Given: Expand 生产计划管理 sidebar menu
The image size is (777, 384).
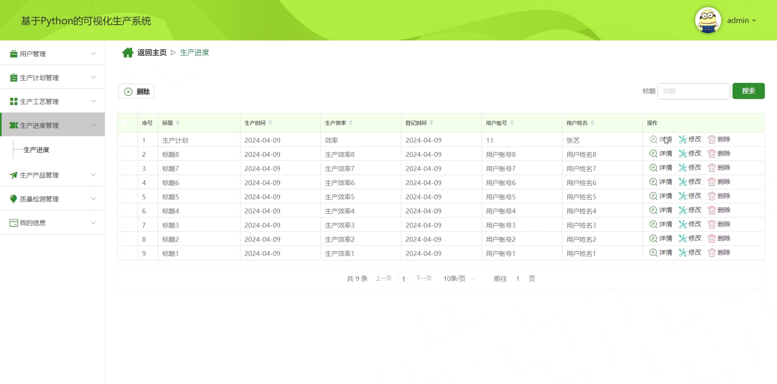Looking at the screenshot, I should click(53, 77).
